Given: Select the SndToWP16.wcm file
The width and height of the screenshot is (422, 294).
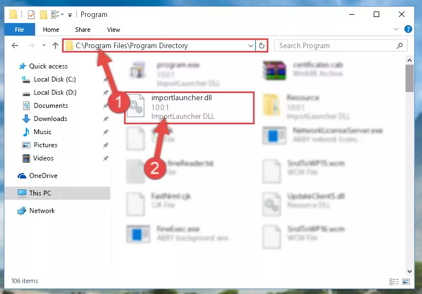Looking at the screenshot, I should pyautogui.click(x=303, y=237).
